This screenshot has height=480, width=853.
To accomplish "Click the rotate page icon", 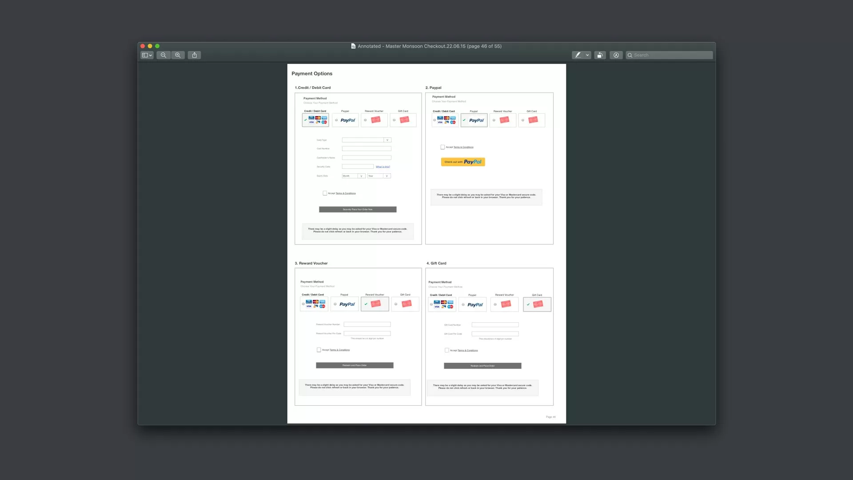I will tap(600, 55).
